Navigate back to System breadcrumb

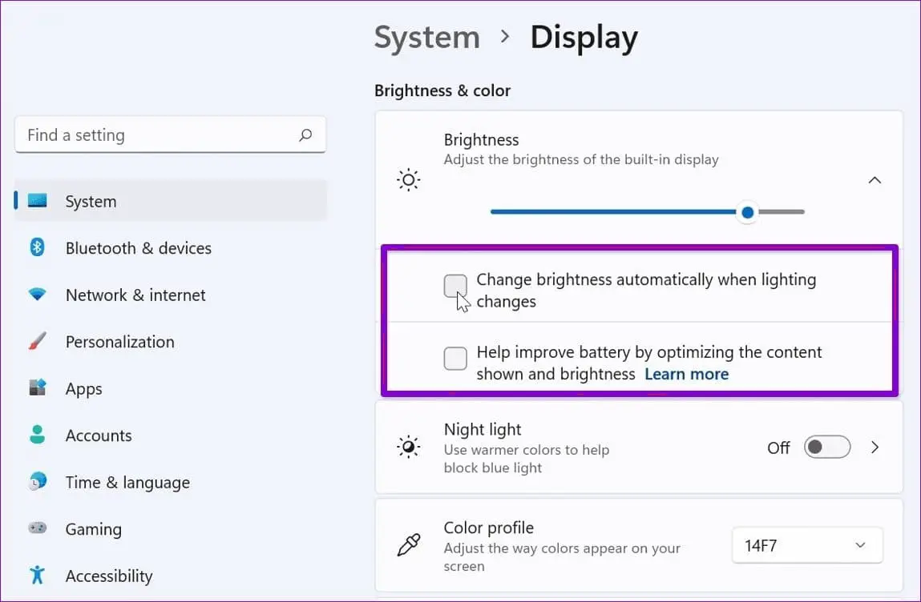click(426, 38)
